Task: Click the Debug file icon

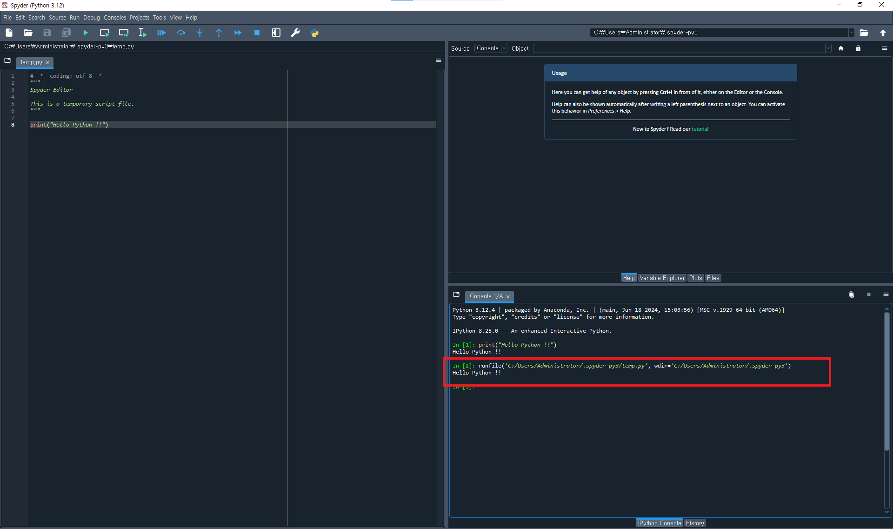Action: click(x=161, y=33)
